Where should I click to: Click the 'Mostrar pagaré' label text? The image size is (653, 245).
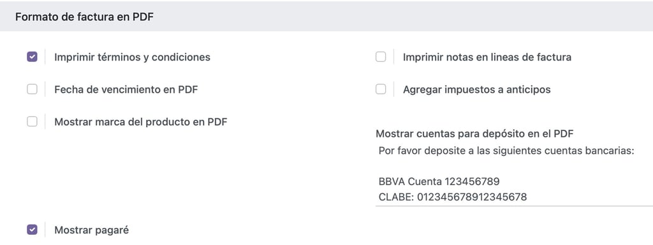point(92,230)
